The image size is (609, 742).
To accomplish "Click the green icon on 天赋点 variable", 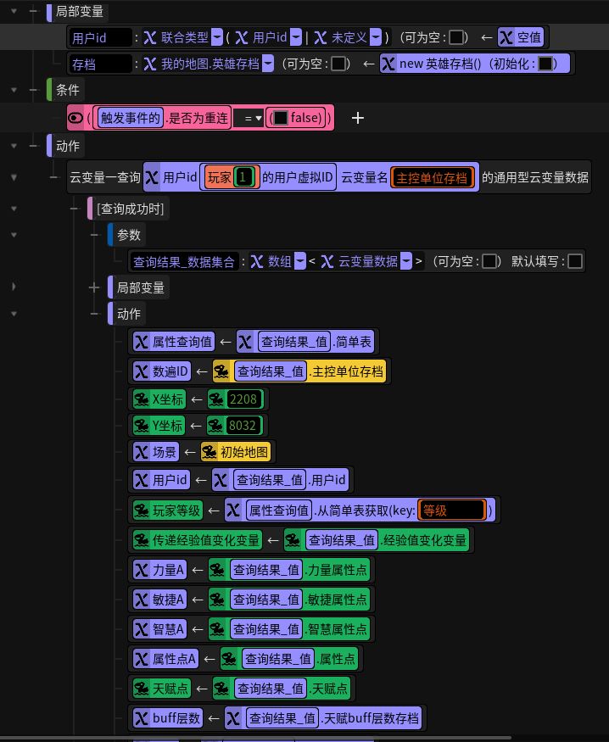I will 141,689.
